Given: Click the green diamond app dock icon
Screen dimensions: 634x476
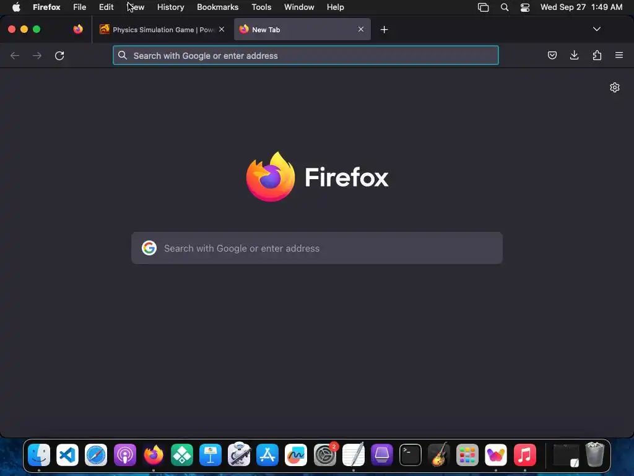Looking at the screenshot, I should click(x=182, y=455).
